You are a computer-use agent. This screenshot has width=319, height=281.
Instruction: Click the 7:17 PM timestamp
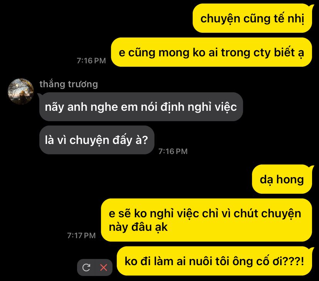click(x=81, y=235)
